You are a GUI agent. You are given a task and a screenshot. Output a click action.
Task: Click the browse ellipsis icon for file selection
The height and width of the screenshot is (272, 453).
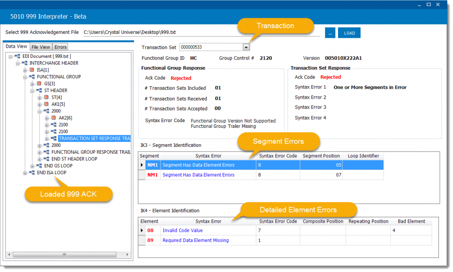coord(330,33)
